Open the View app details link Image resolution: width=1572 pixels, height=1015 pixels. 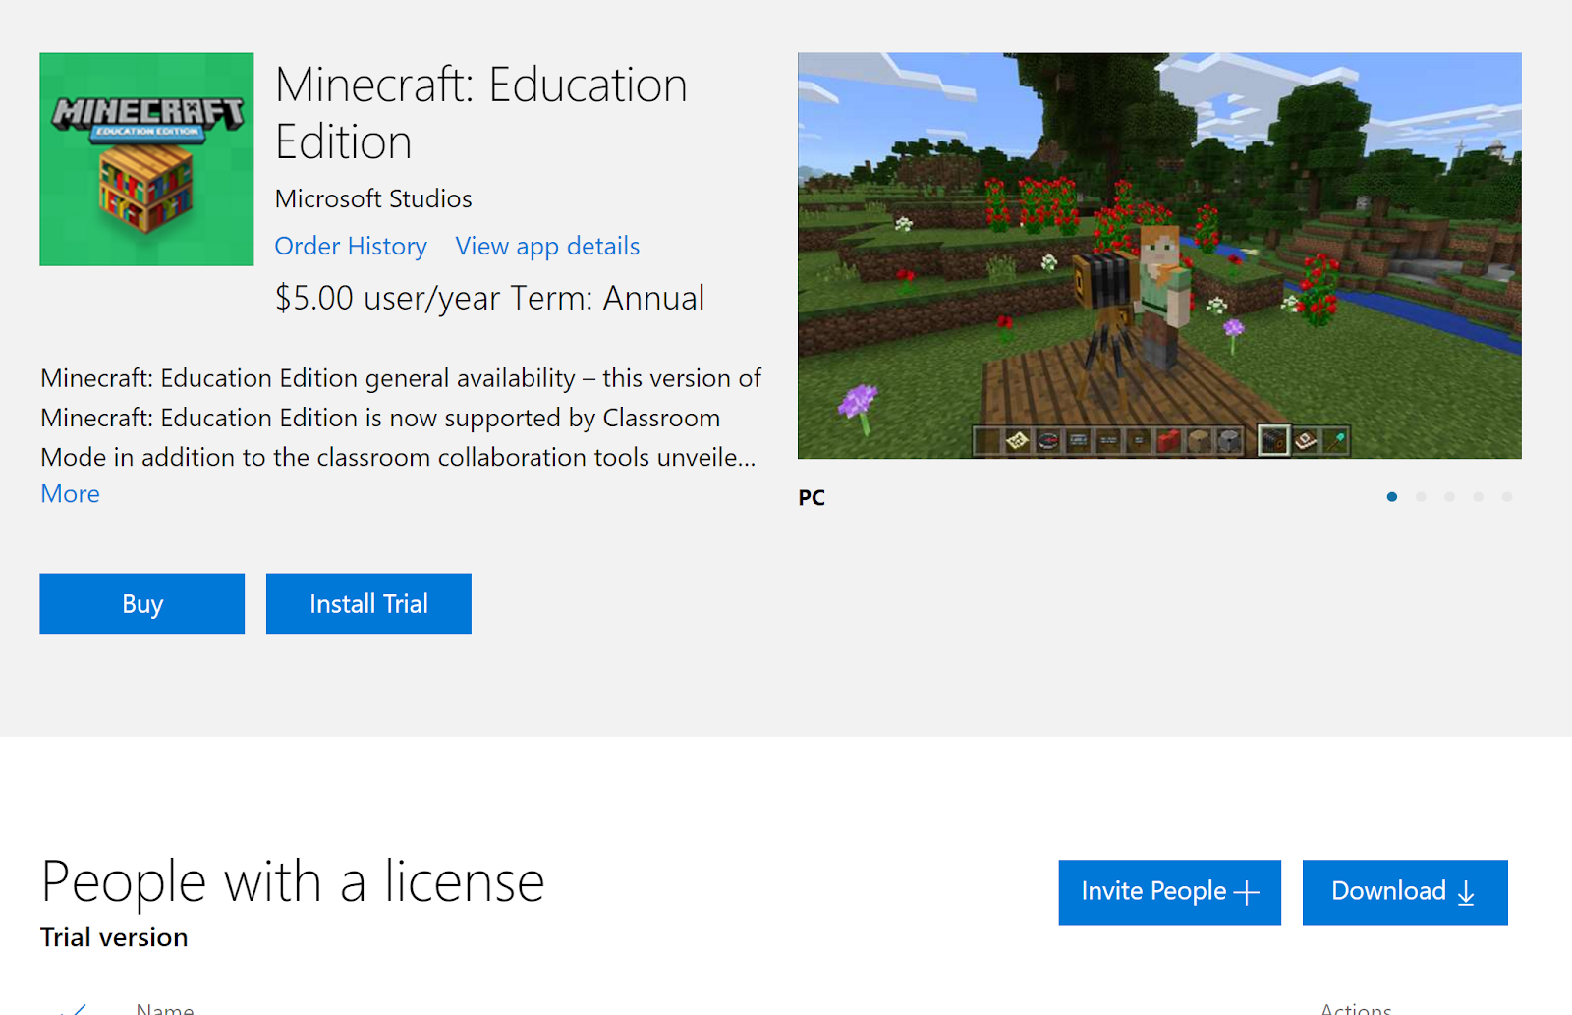(x=547, y=246)
